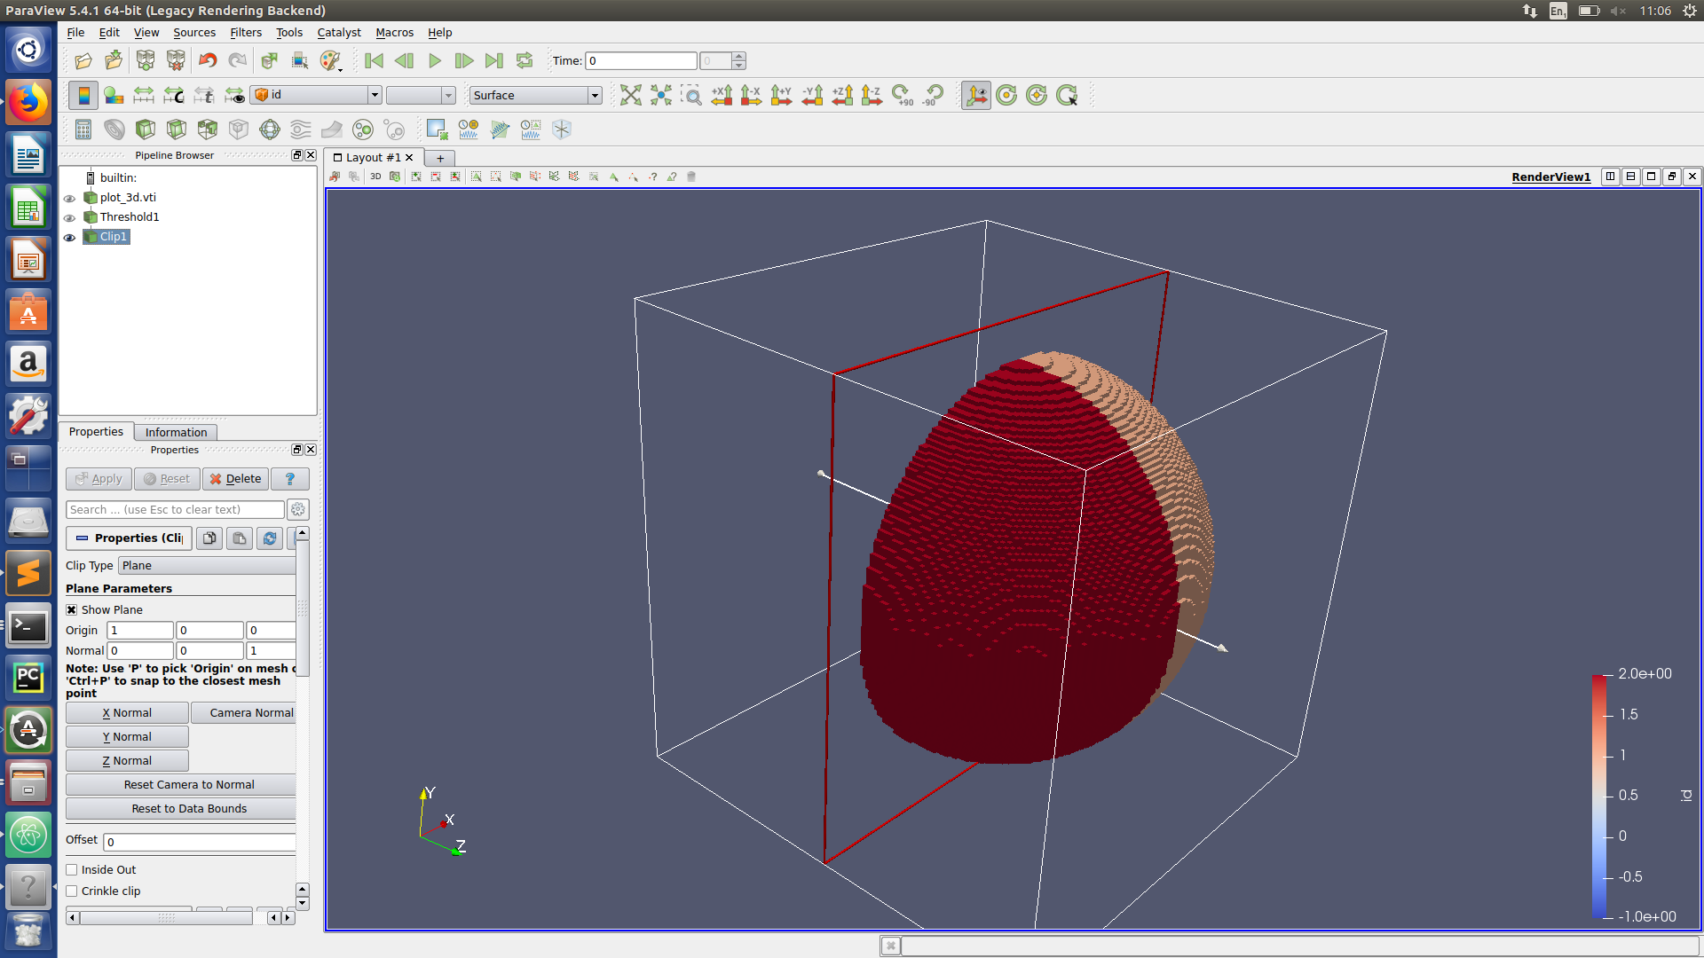The width and height of the screenshot is (1704, 958).
Task: Enable the Inside Out checkbox
Action: [x=72, y=870]
